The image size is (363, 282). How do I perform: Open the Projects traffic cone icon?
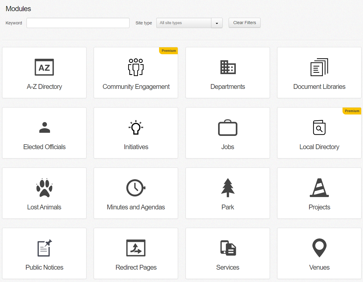pyautogui.click(x=319, y=188)
